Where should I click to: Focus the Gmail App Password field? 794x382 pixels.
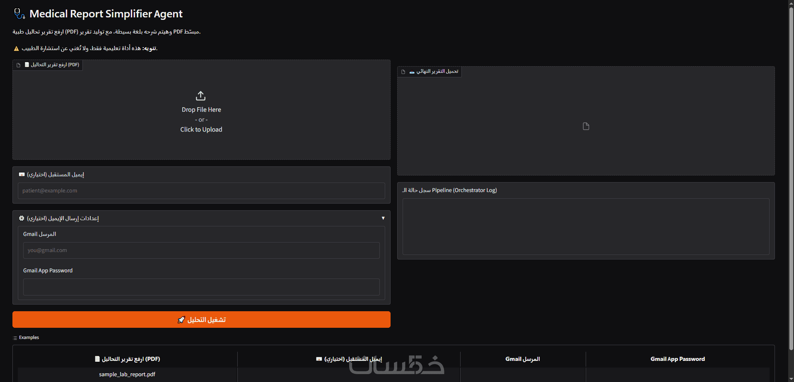pyautogui.click(x=201, y=287)
